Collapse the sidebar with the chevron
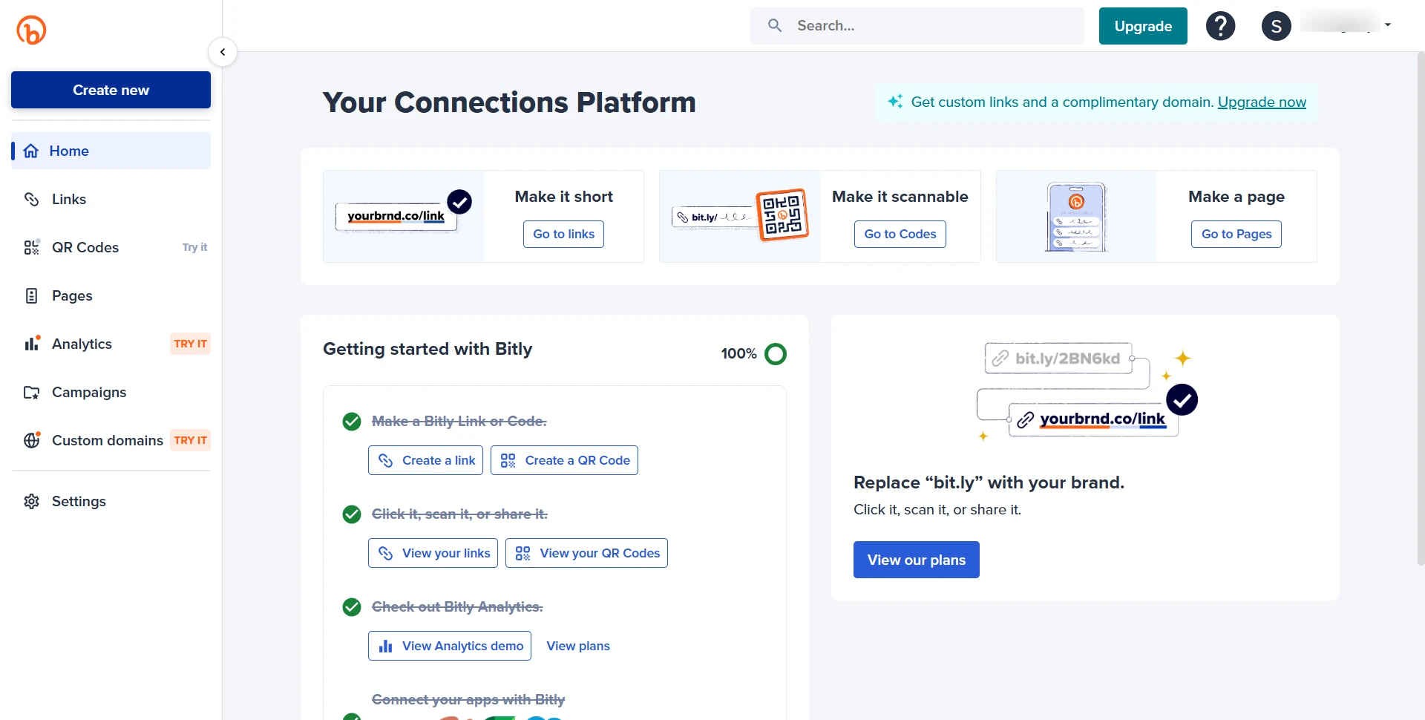Screen dimensions: 1425x720 click(222, 51)
